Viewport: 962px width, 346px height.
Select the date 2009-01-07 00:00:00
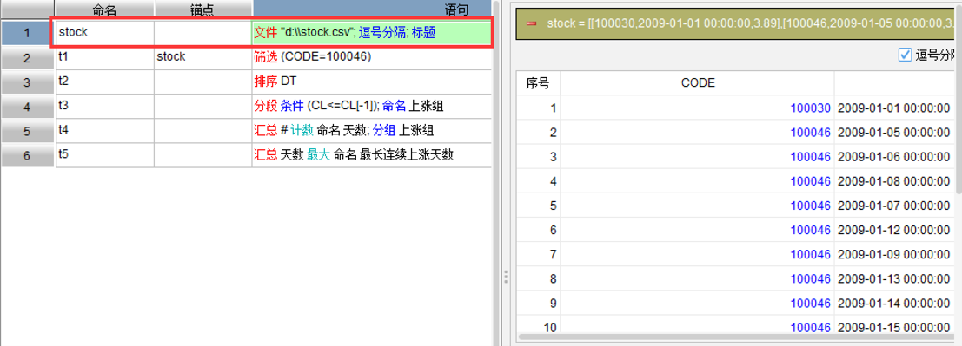893,206
